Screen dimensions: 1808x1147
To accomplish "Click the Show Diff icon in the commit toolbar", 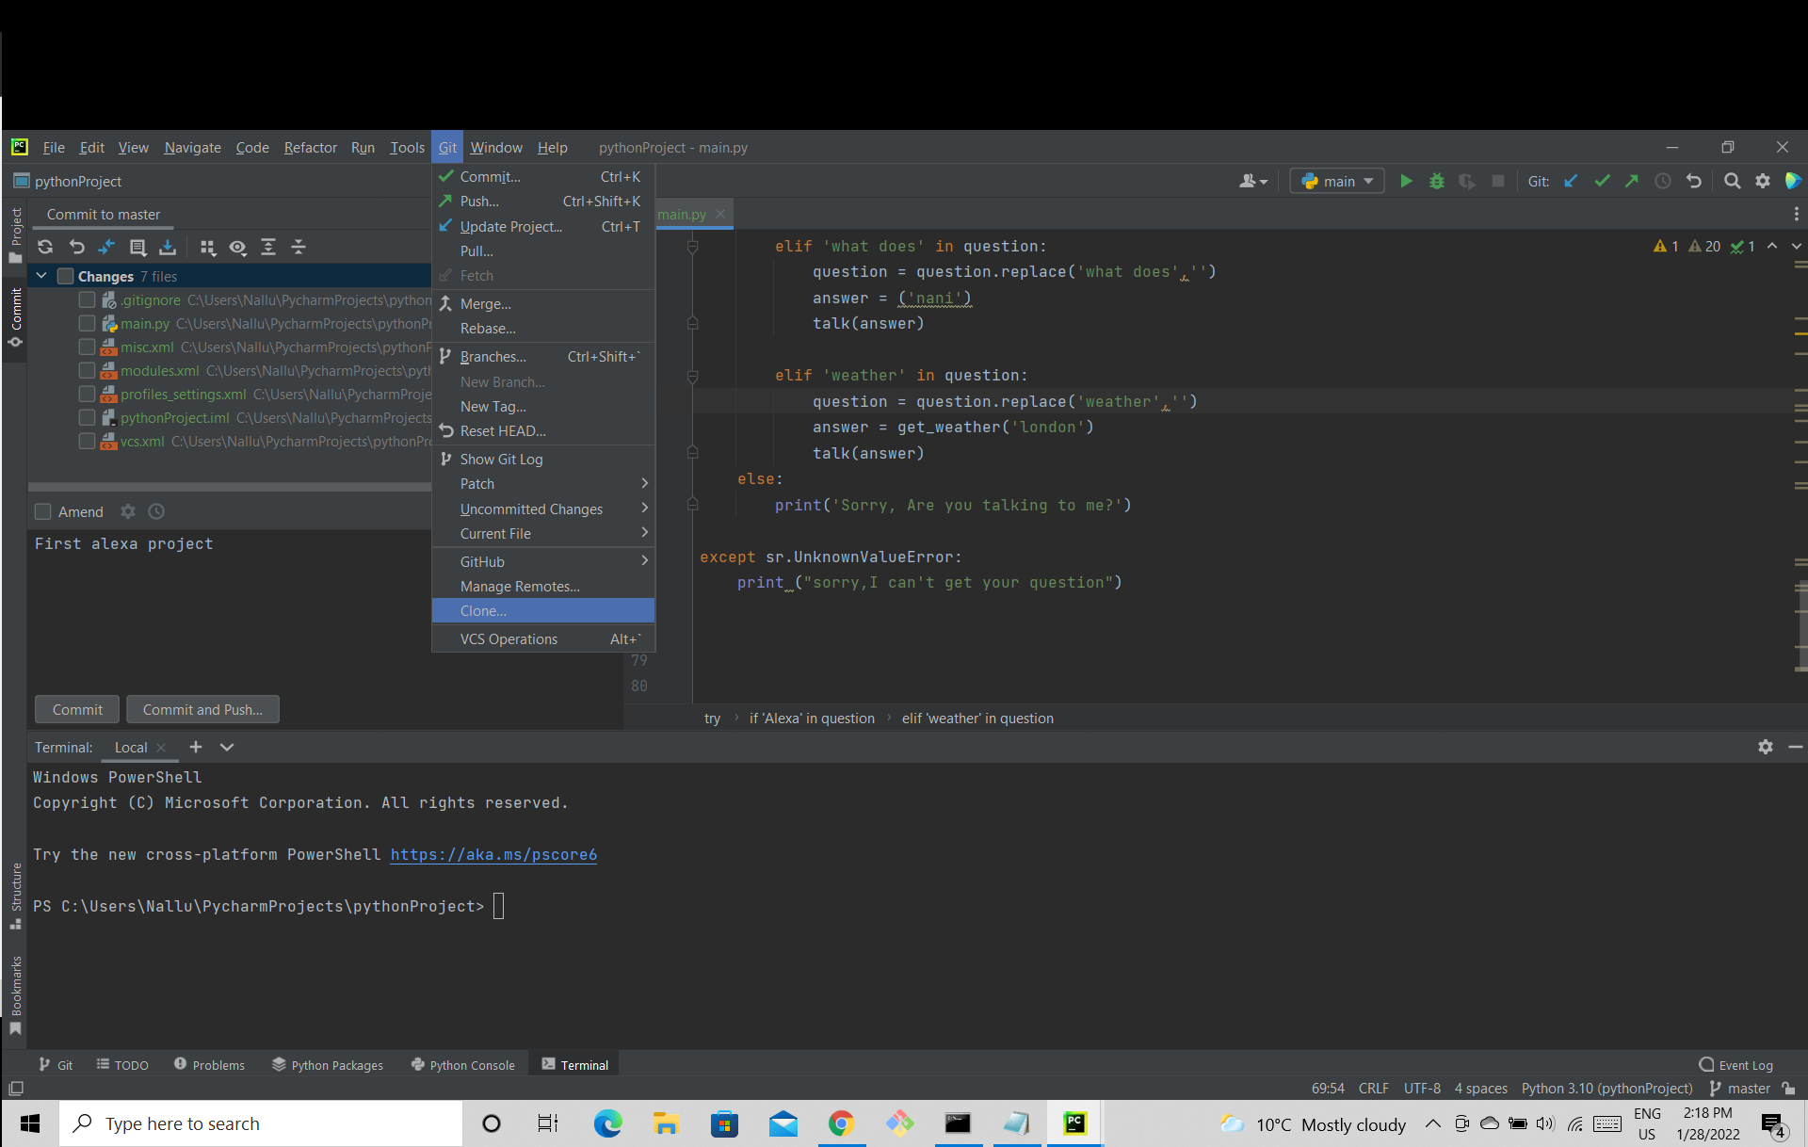I will tap(106, 247).
